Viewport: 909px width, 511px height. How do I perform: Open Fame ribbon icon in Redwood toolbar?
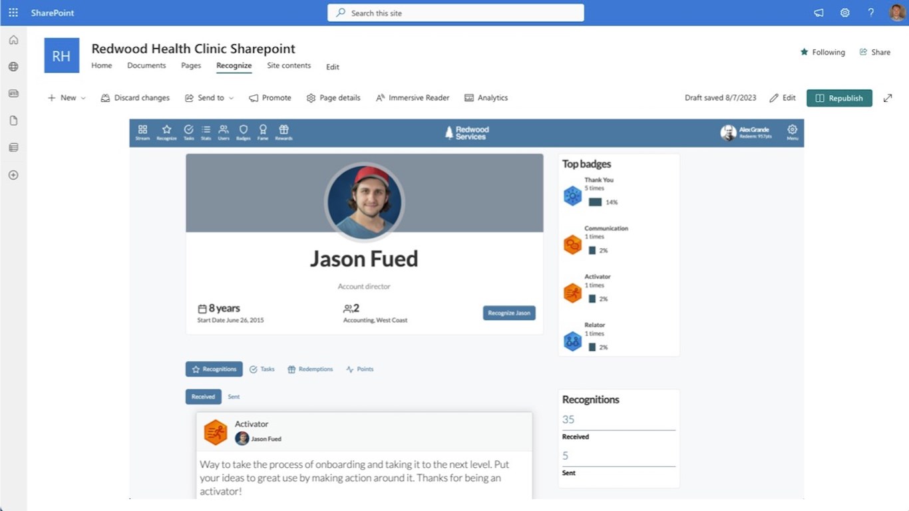(x=263, y=132)
